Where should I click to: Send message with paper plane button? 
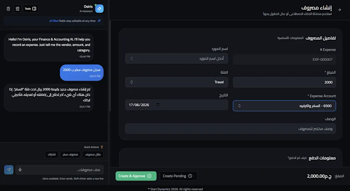[9, 170]
